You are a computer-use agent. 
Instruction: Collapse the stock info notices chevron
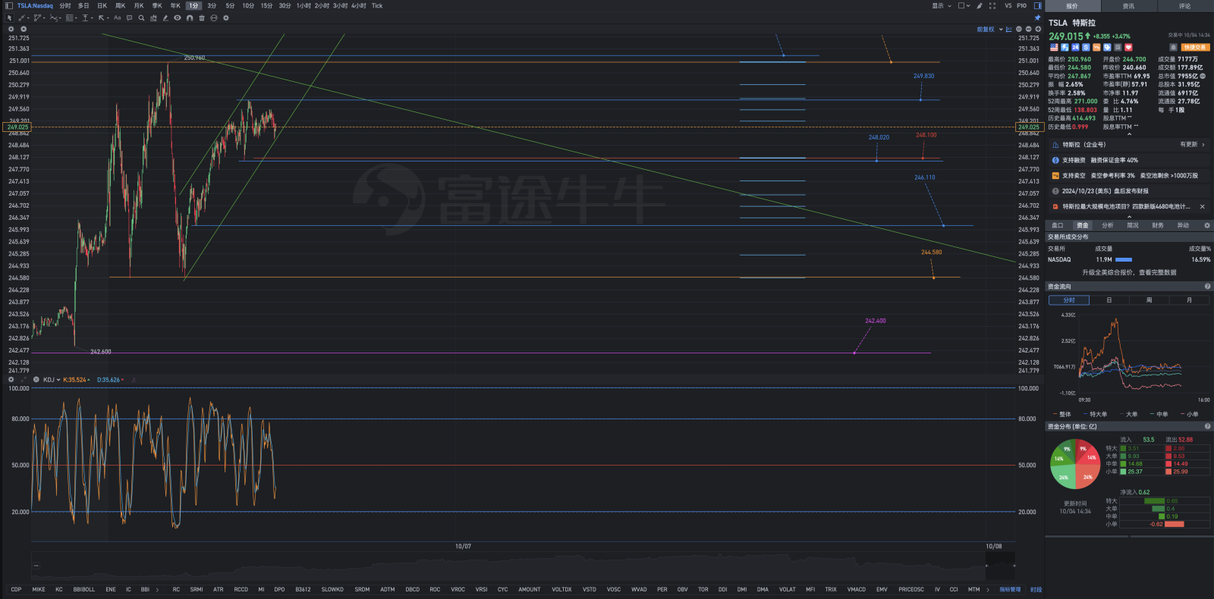click(1129, 216)
